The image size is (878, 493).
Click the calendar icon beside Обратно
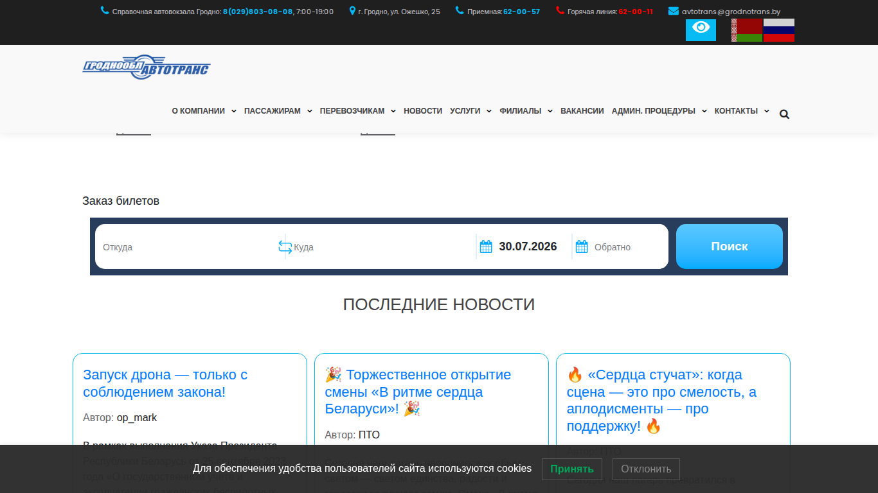click(x=582, y=246)
